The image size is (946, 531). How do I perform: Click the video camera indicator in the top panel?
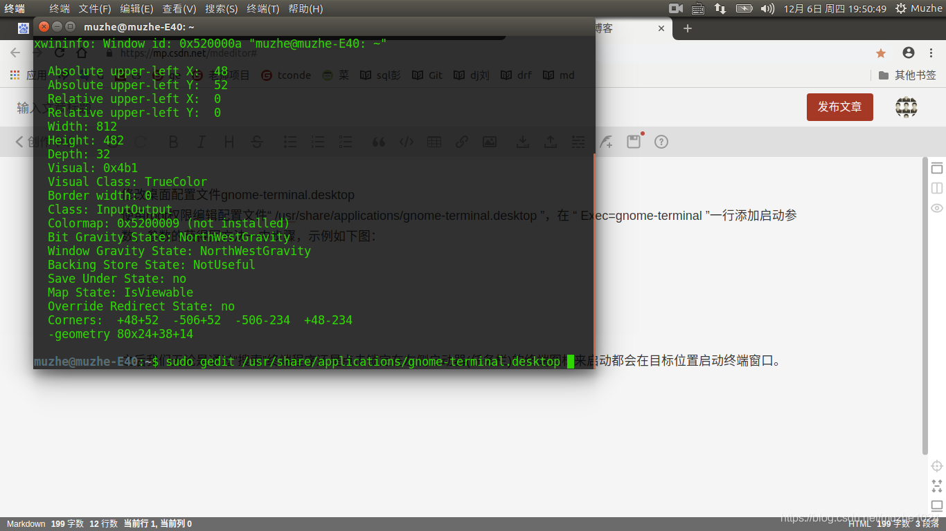coord(677,8)
